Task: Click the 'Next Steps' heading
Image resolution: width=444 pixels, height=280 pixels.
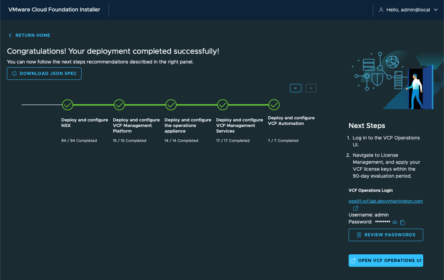Action: point(367,126)
